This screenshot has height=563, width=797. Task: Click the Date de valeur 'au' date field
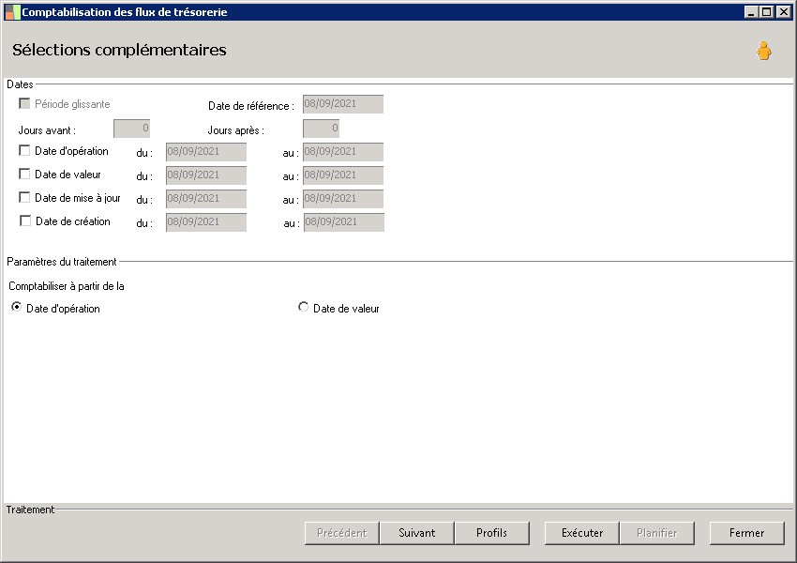point(343,175)
